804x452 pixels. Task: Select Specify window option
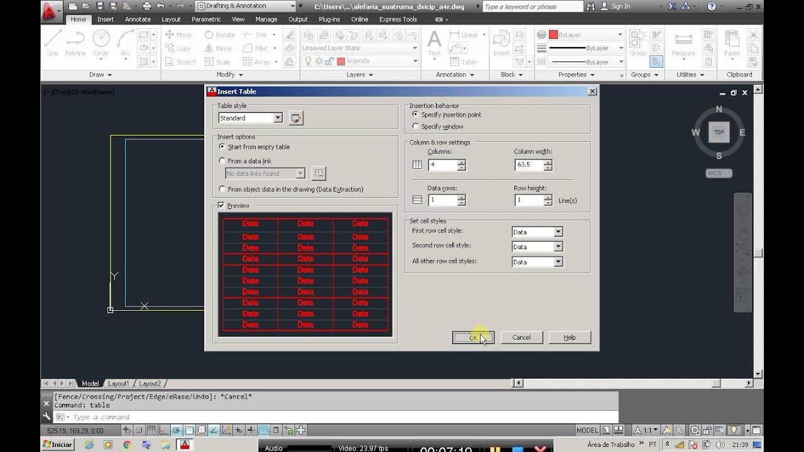(x=438, y=127)
